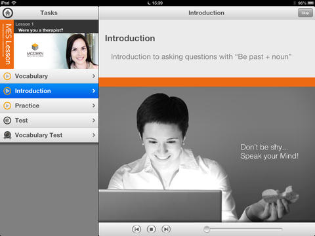Image resolution: width=315 pixels, height=236 pixels.
Task: Expand Introduction row chevron
Action: click(x=94, y=91)
